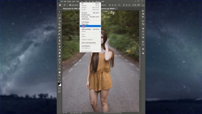Screen dimensions: 202x114
Task: Select the Gradient tool
Action: (x=59, y=50)
